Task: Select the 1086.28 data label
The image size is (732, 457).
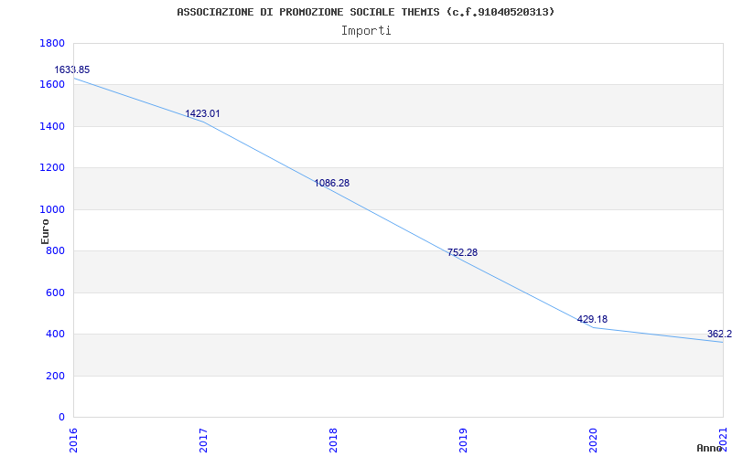Action: (x=331, y=184)
